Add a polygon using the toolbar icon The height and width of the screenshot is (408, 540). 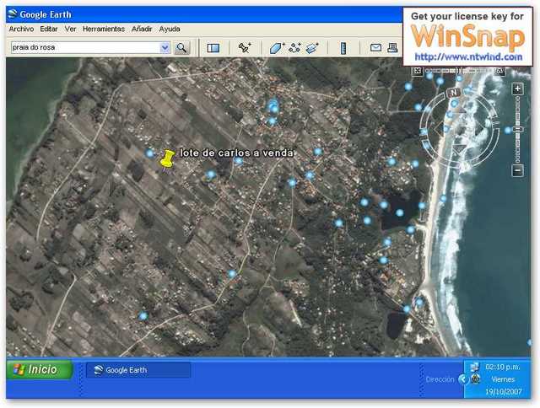[x=277, y=48]
